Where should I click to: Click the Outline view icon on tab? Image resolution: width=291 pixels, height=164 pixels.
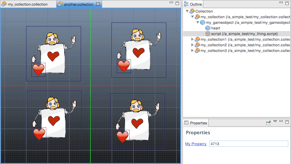point(187,4)
